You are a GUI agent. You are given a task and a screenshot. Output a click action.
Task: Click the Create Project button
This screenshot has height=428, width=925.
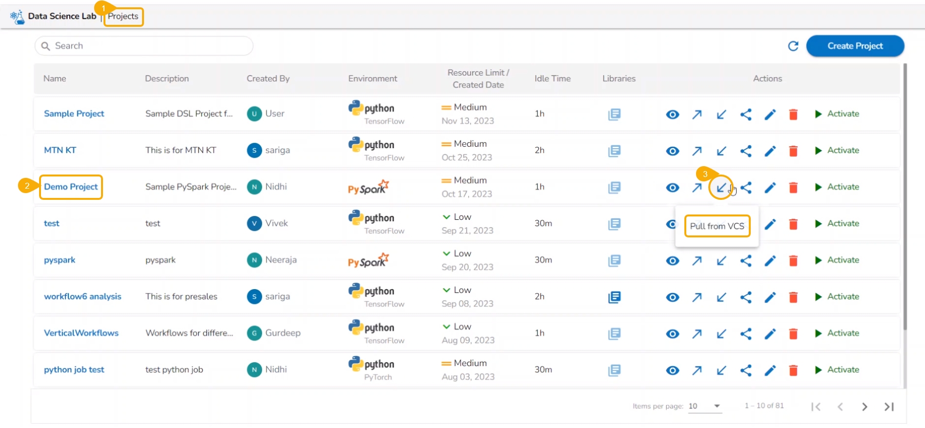[855, 46]
